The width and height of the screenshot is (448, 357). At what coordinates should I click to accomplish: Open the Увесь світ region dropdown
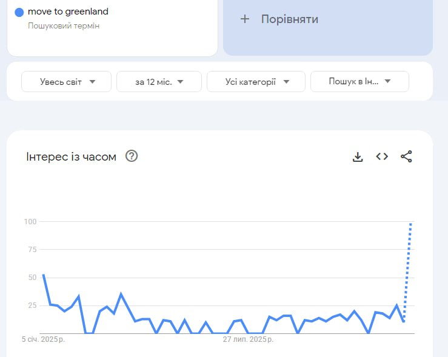pos(67,82)
